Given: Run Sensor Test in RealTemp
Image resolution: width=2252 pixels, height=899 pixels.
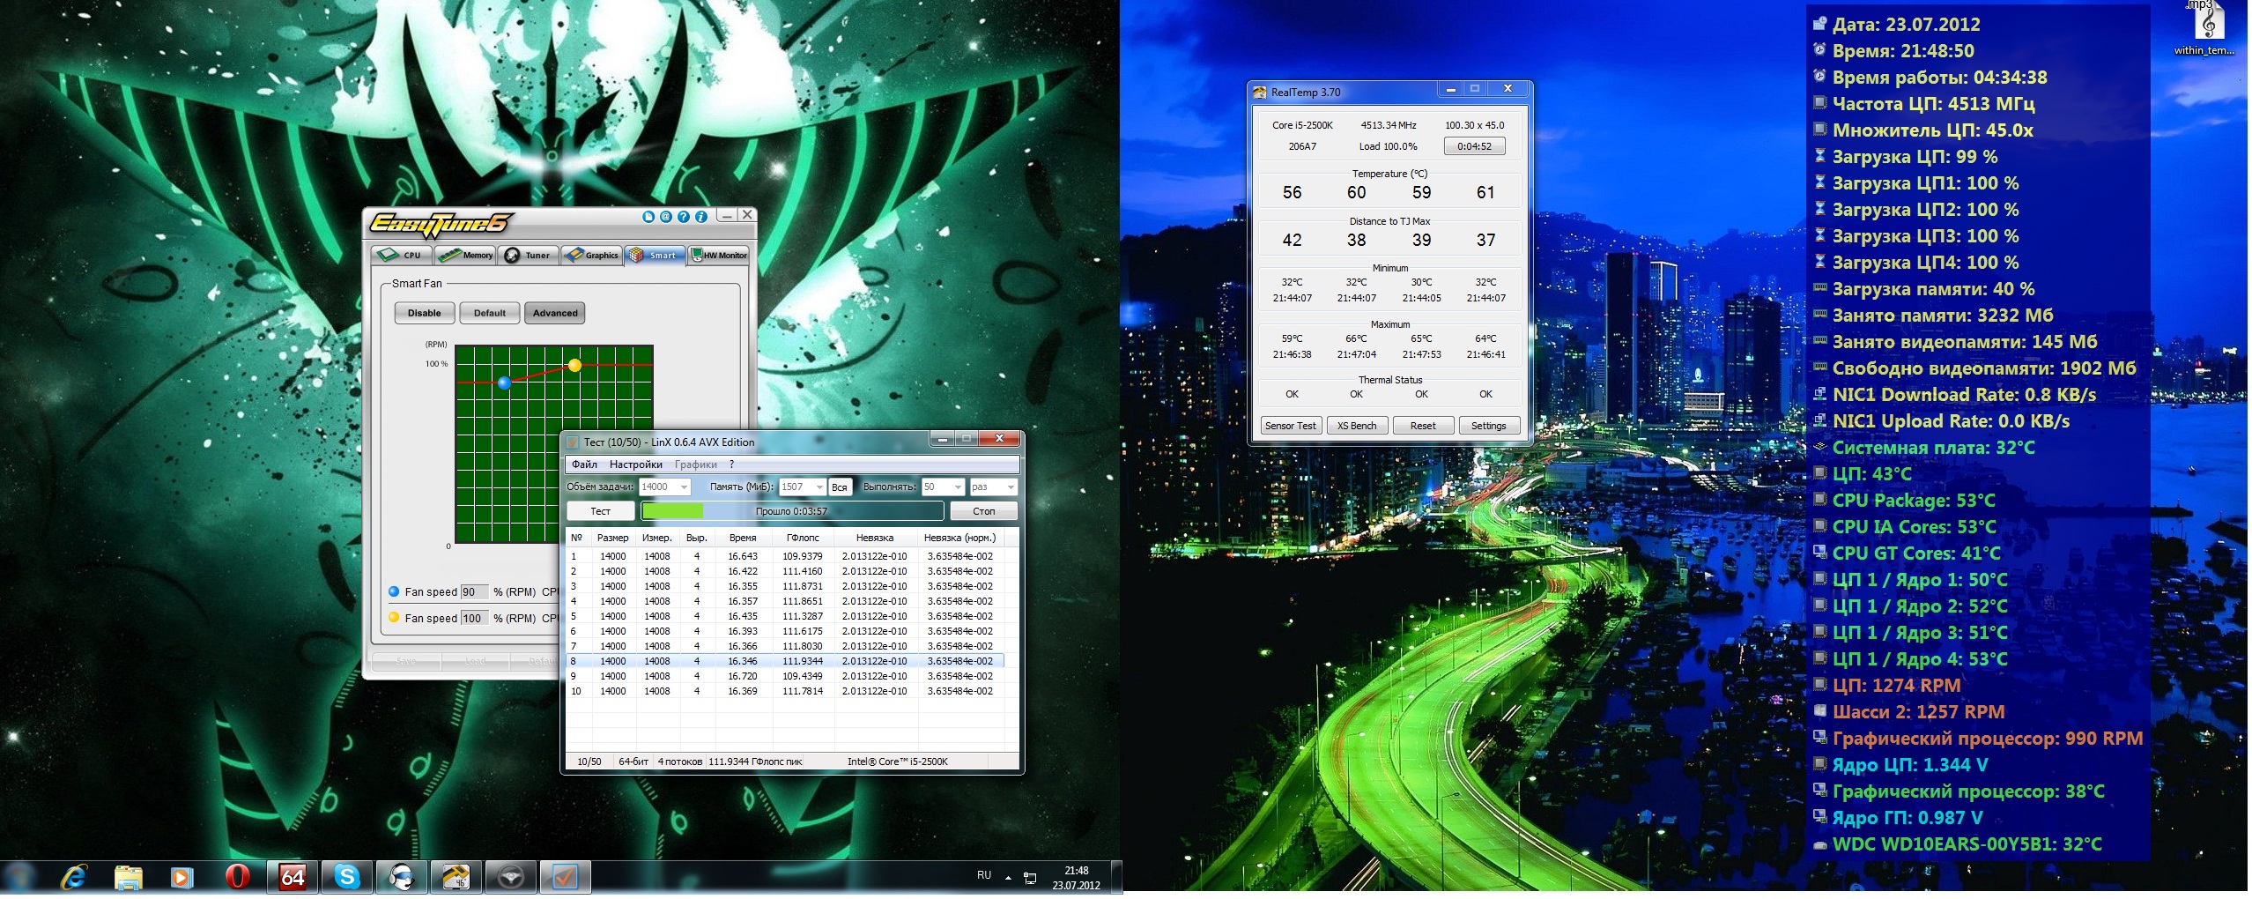Looking at the screenshot, I should [x=1290, y=426].
